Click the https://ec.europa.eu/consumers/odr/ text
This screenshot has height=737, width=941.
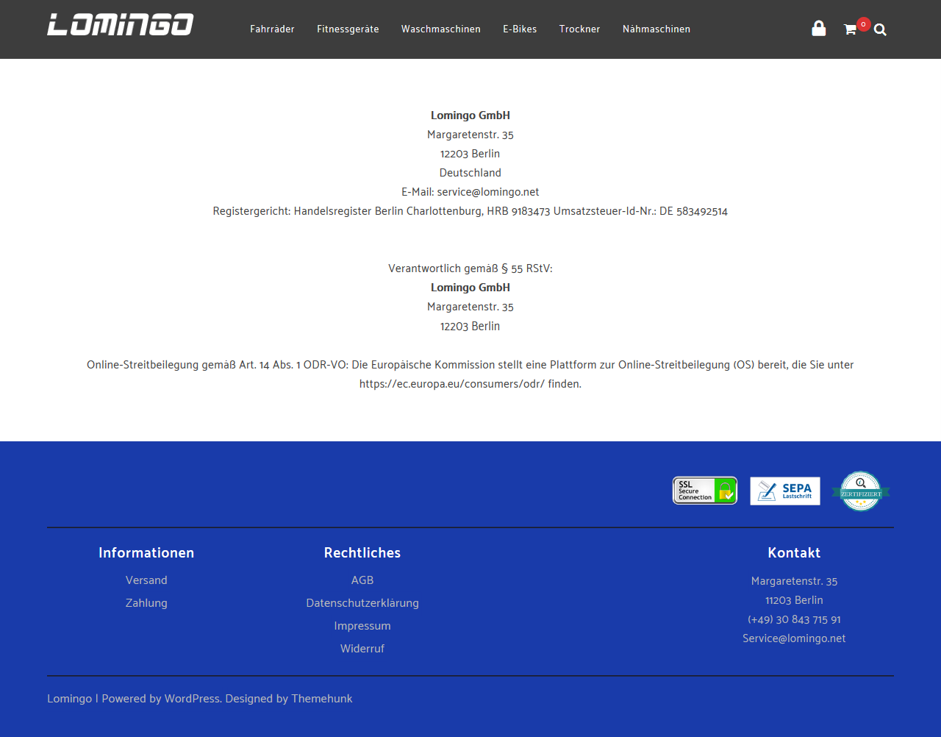[452, 384]
